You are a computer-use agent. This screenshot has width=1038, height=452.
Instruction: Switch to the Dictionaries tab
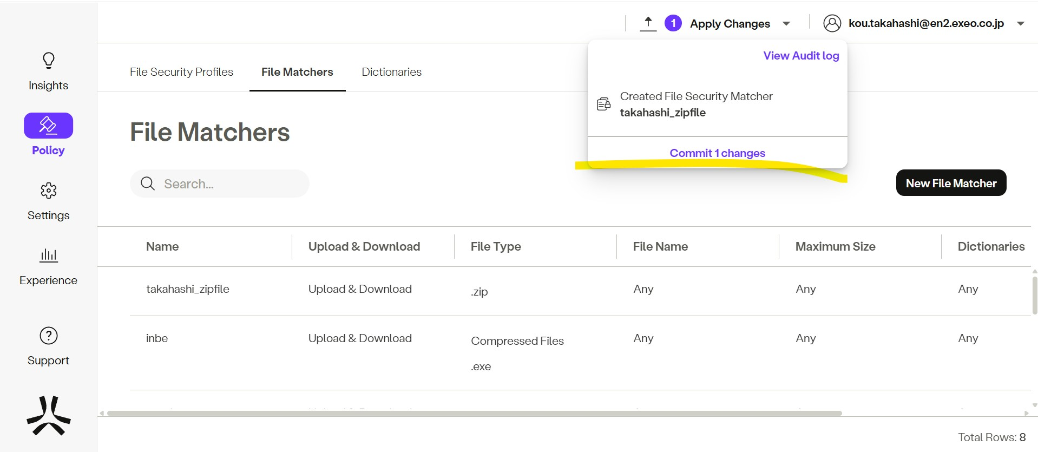click(x=391, y=72)
